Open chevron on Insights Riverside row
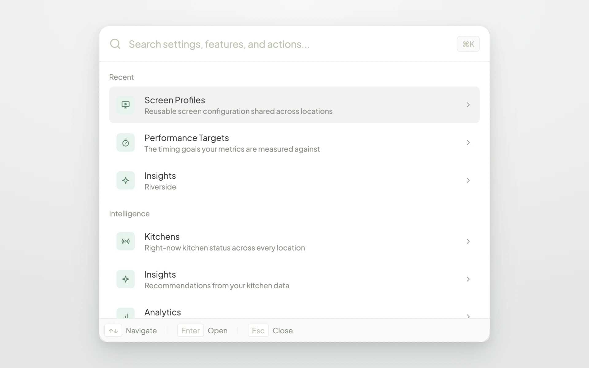This screenshot has height=368, width=589. [x=468, y=180]
